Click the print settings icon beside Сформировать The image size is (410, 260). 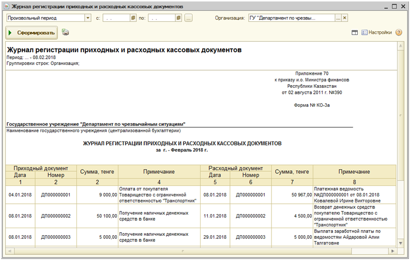65,32
